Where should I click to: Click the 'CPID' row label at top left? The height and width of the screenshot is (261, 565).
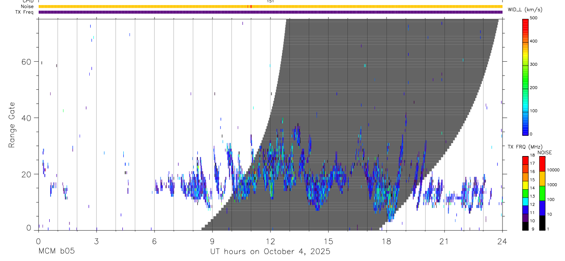pos(28,1)
